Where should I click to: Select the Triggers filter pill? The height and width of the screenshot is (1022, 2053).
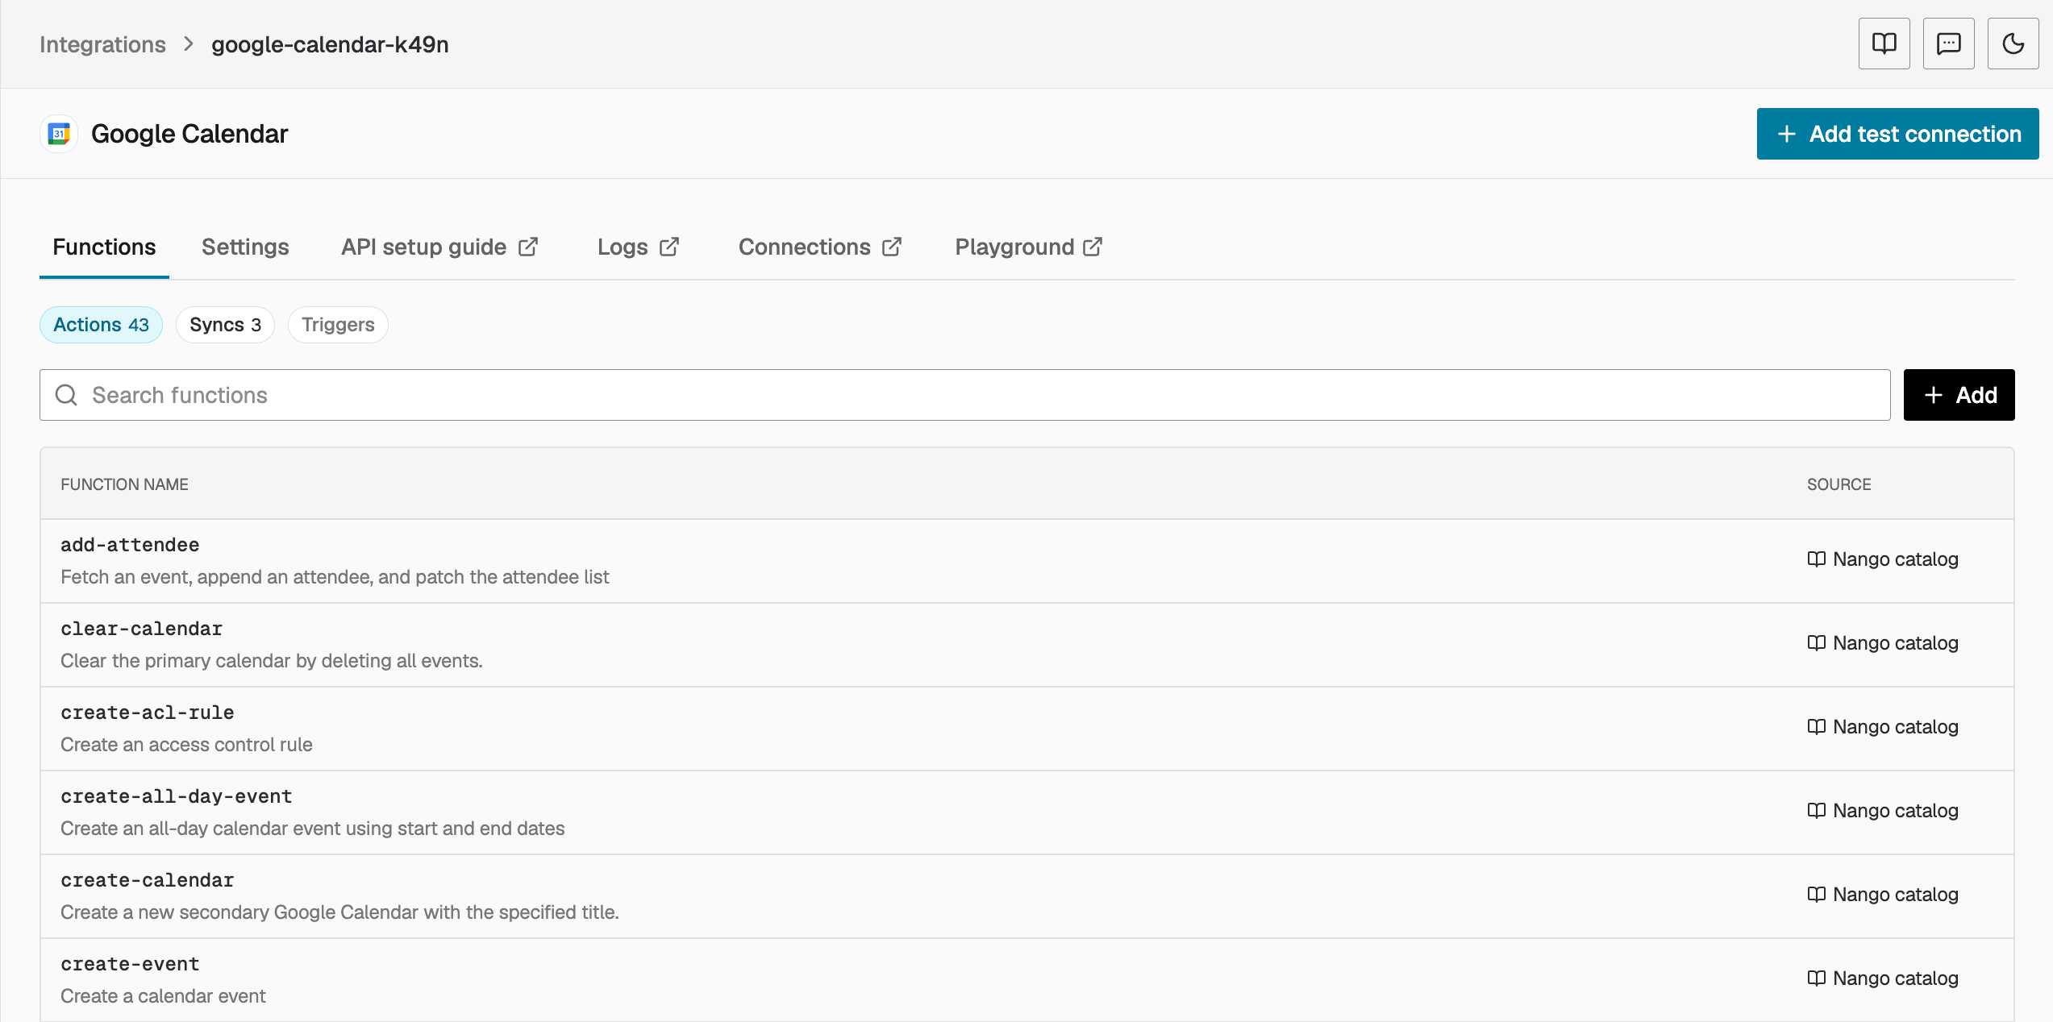click(x=338, y=325)
